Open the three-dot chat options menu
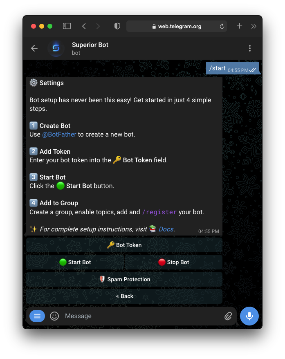285x359 pixels. 250,48
